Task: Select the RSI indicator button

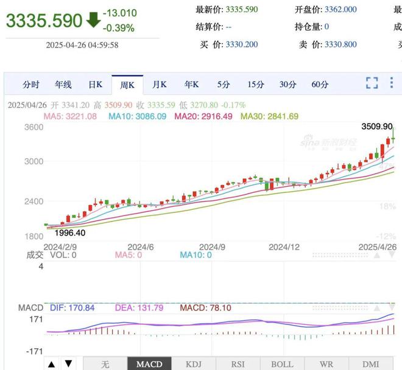Action: point(238,364)
